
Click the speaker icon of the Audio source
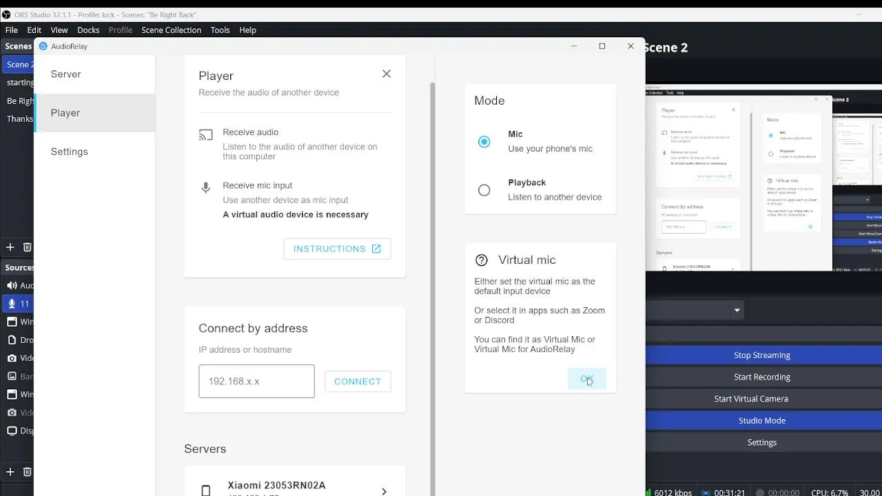(x=12, y=285)
